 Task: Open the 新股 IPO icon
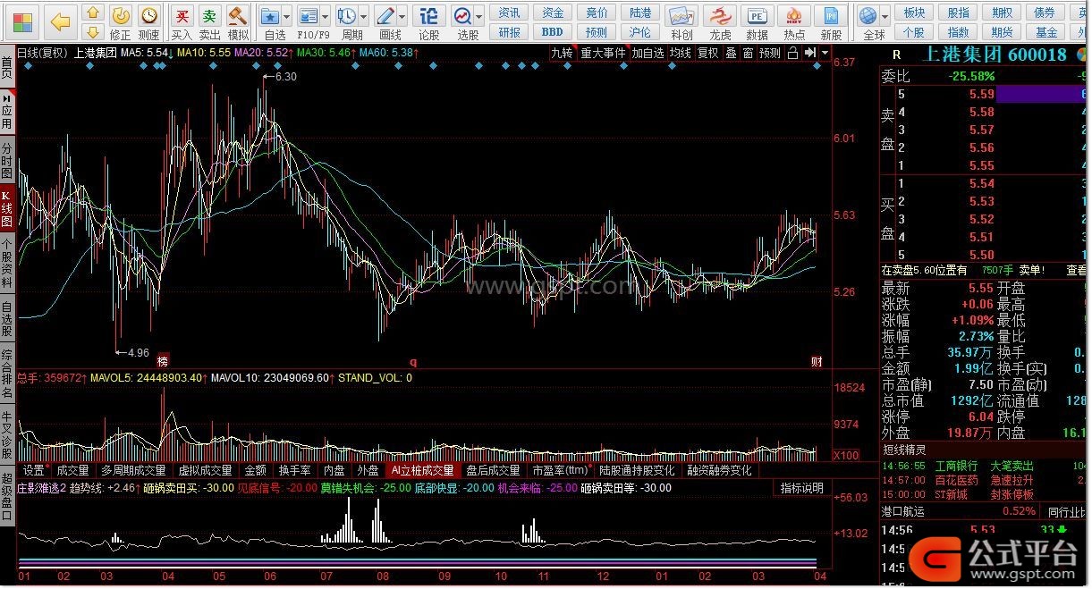pos(831,16)
